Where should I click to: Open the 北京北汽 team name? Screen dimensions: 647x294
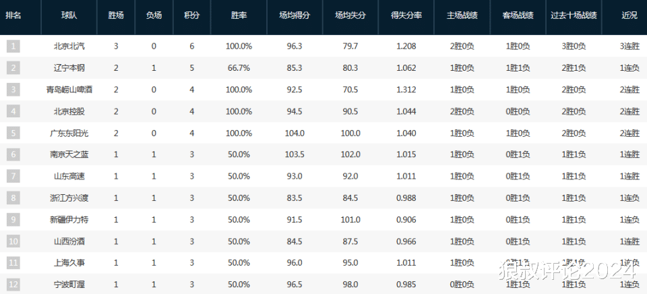point(69,47)
